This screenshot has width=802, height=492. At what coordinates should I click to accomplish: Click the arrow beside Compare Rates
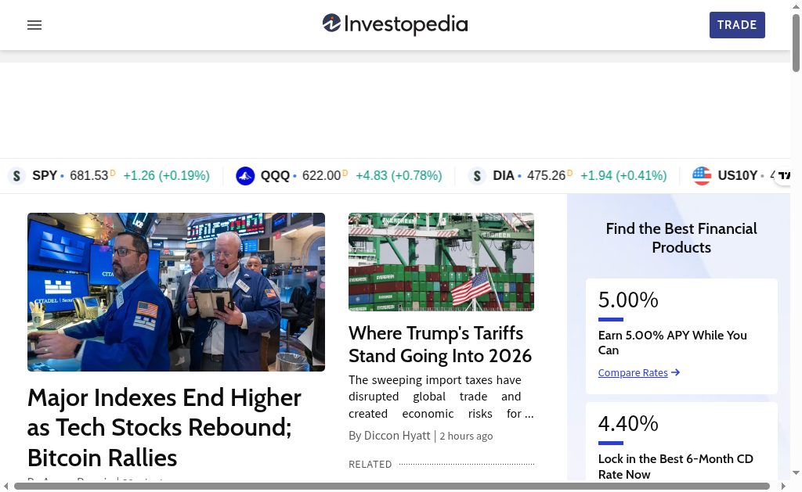(676, 373)
